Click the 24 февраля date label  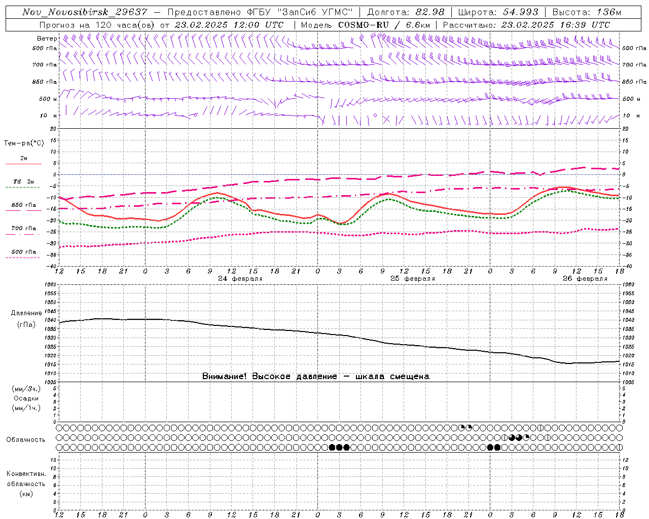240,279
